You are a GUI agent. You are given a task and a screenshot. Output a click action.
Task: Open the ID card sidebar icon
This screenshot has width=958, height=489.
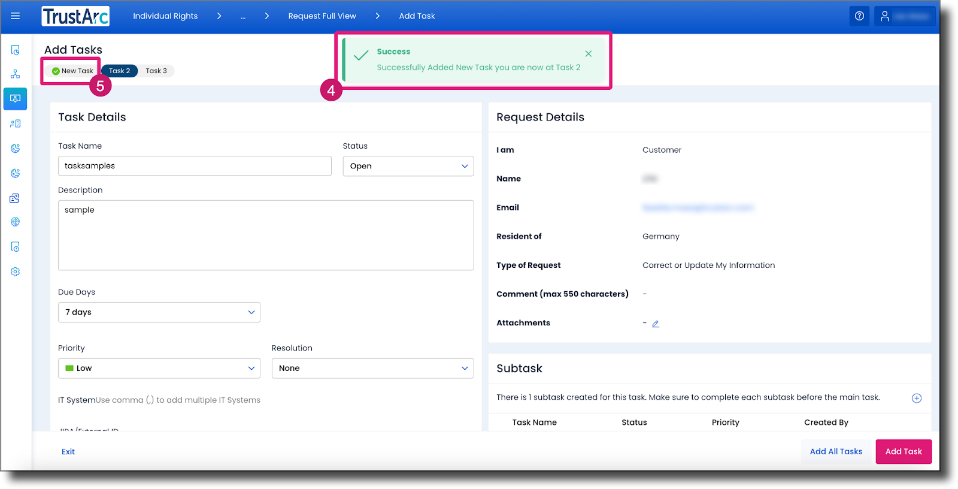16,198
